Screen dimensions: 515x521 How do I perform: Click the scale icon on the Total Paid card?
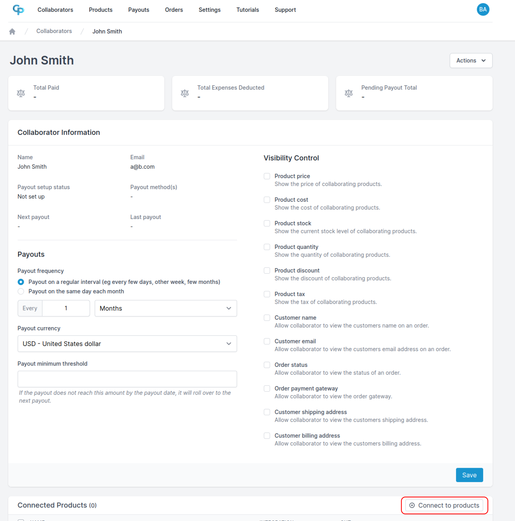tap(21, 93)
